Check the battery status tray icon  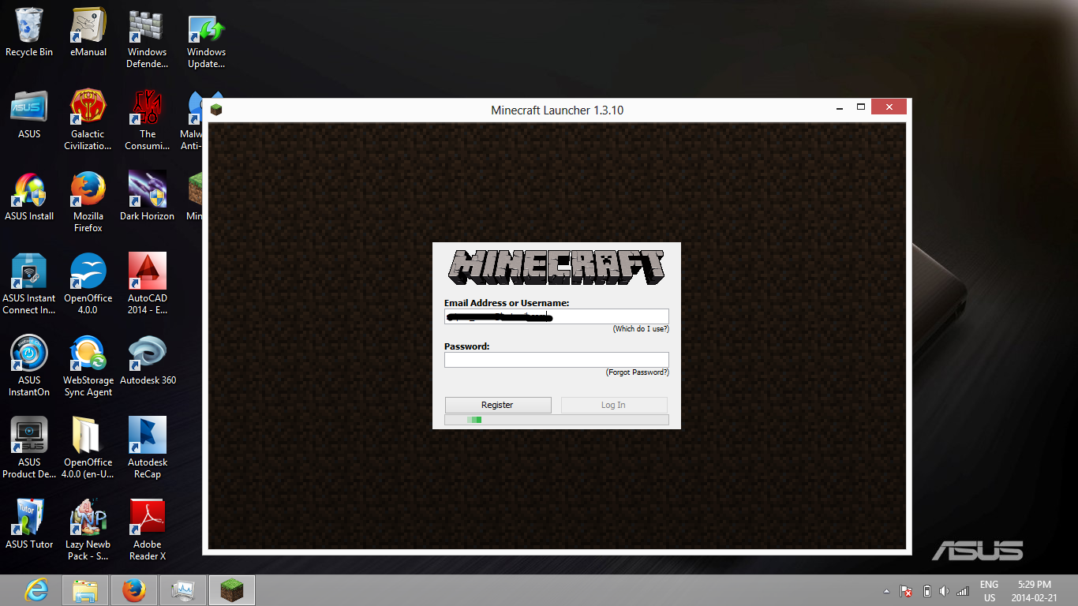927,591
